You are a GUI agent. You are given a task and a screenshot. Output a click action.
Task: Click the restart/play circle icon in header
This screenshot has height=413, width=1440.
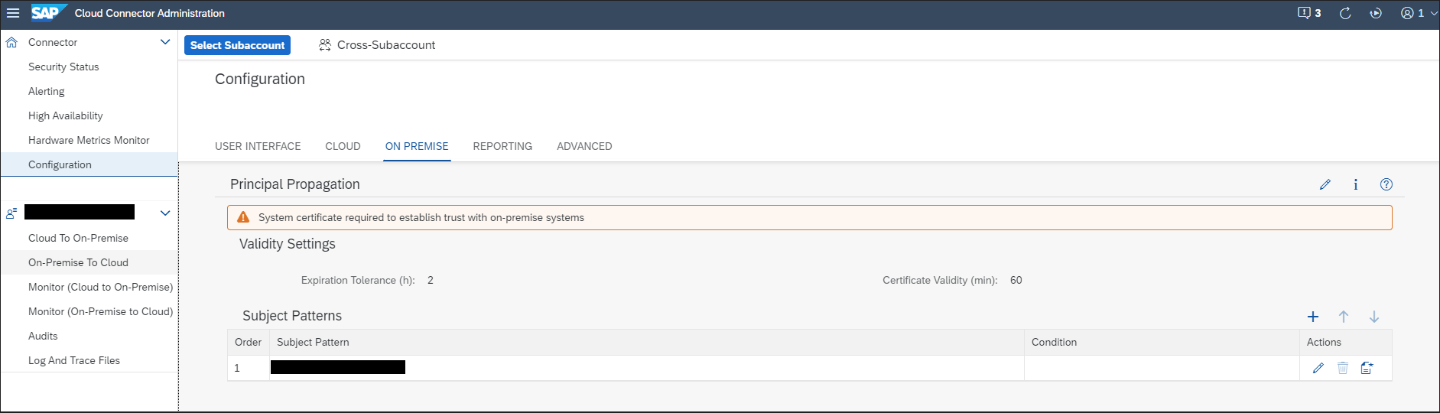[1376, 13]
